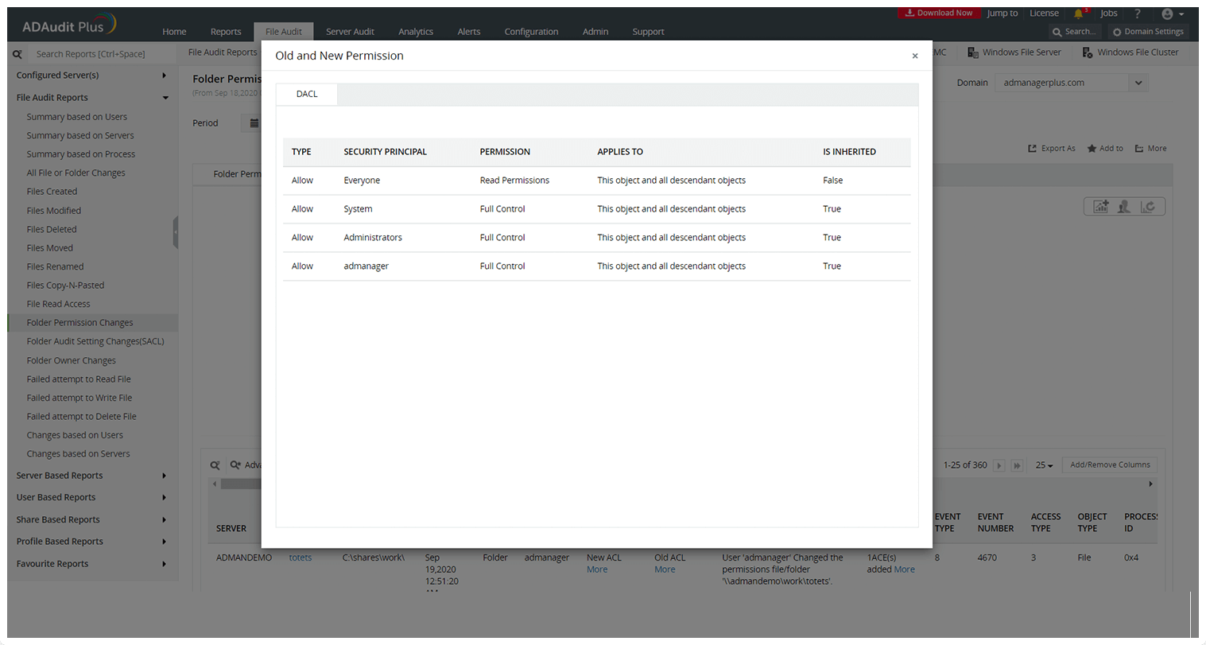1206x645 pixels.
Task: Click the advanced search magnifier icon
Action: pyautogui.click(x=235, y=465)
